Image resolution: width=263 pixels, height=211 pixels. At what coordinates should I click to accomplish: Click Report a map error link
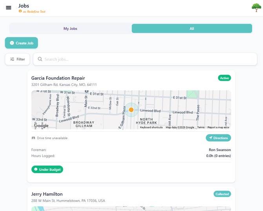coord(218,127)
